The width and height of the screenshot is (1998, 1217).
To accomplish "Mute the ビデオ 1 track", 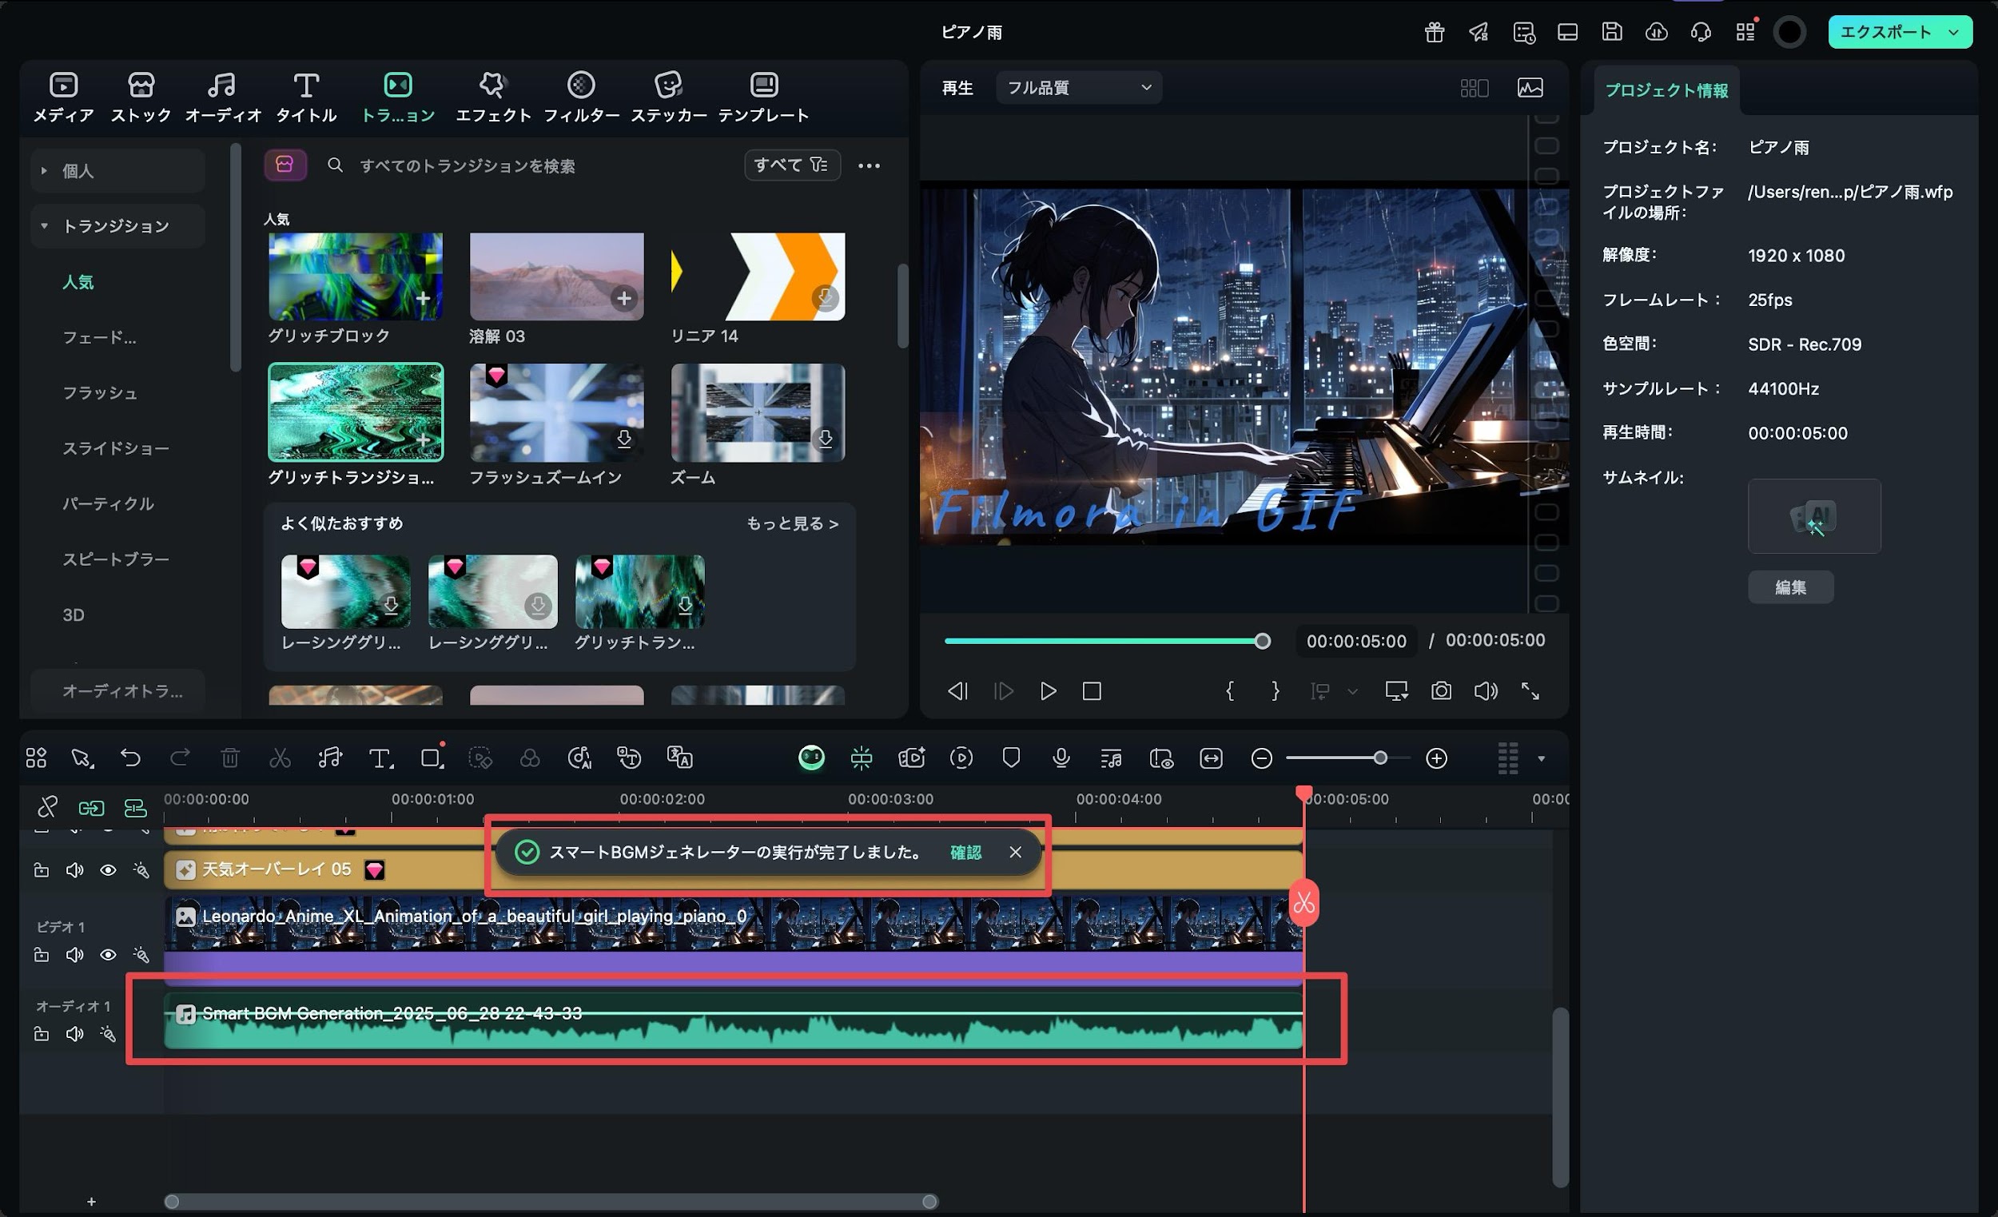I will point(74,955).
